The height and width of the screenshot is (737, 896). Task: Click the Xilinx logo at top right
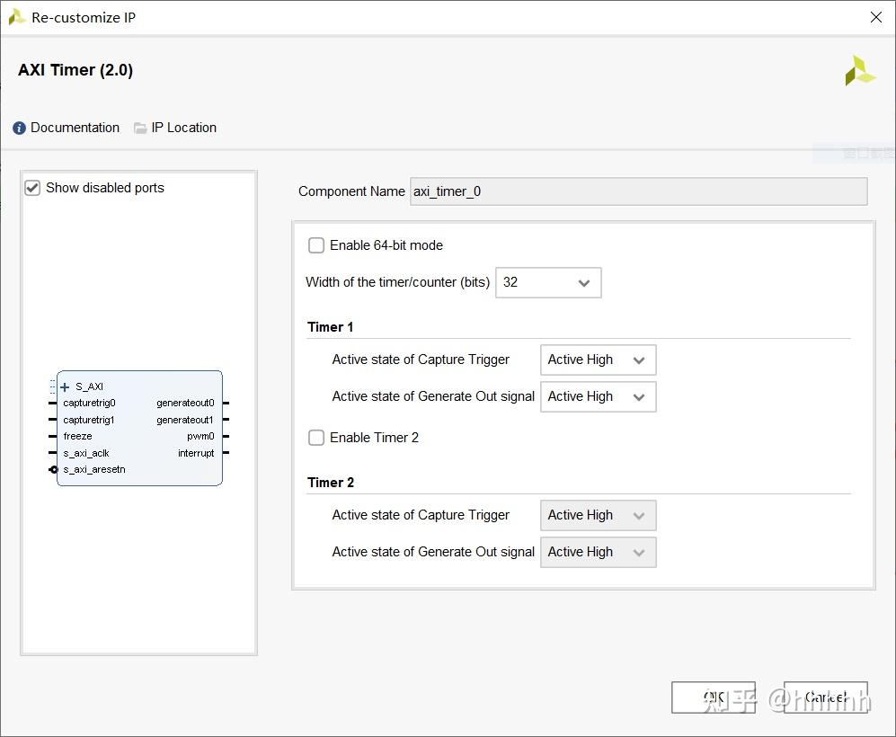[859, 71]
